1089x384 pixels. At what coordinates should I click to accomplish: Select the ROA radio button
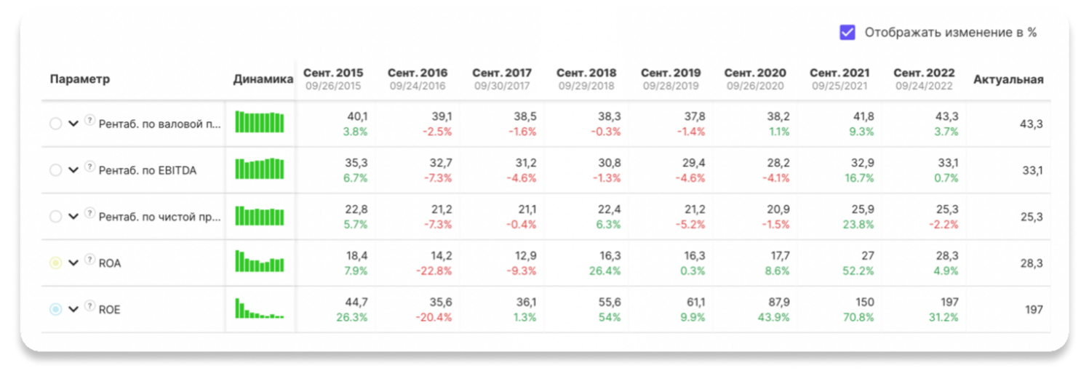55,263
